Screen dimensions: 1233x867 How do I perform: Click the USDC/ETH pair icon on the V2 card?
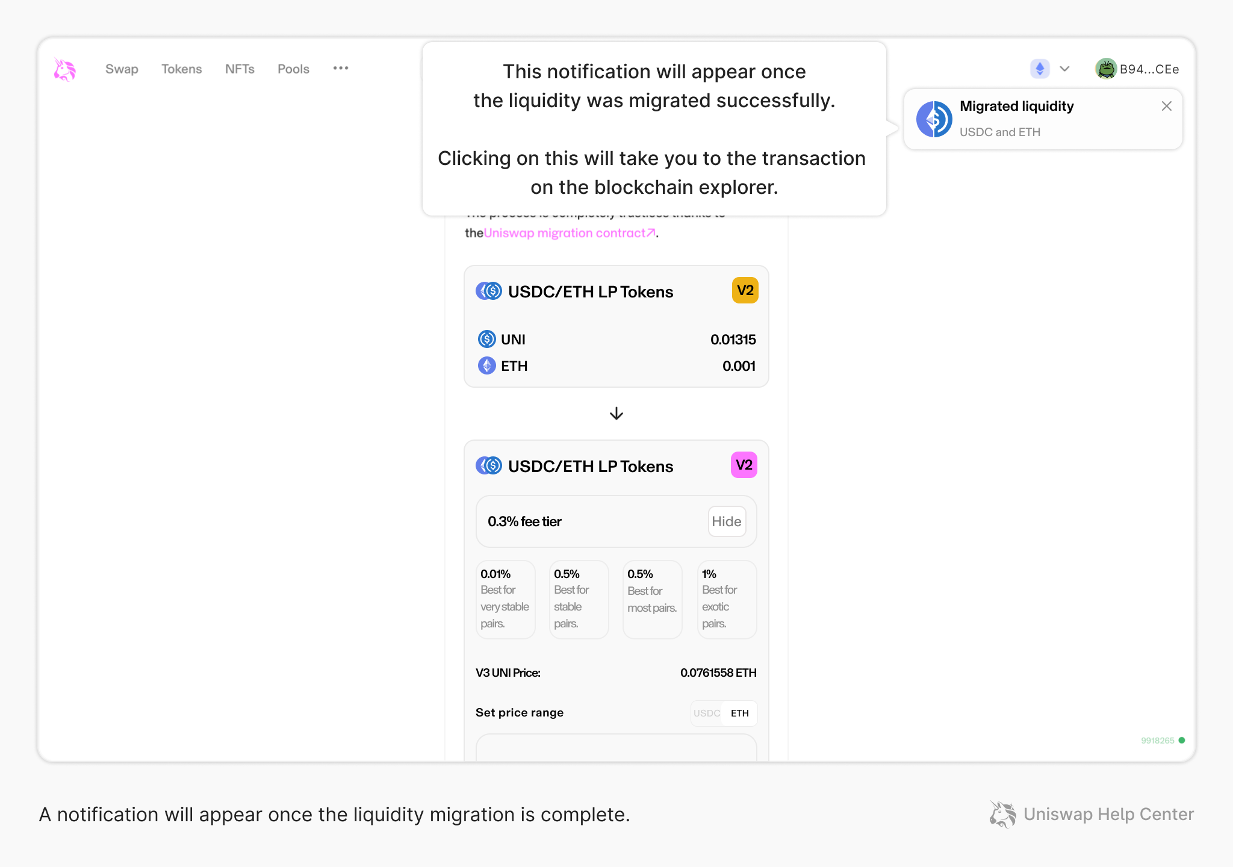pyautogui.click(x=488, y=291)
